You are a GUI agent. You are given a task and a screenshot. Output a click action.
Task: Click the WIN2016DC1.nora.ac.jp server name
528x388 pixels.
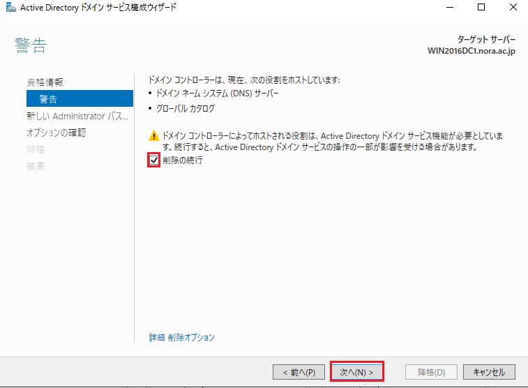[472, 51]
